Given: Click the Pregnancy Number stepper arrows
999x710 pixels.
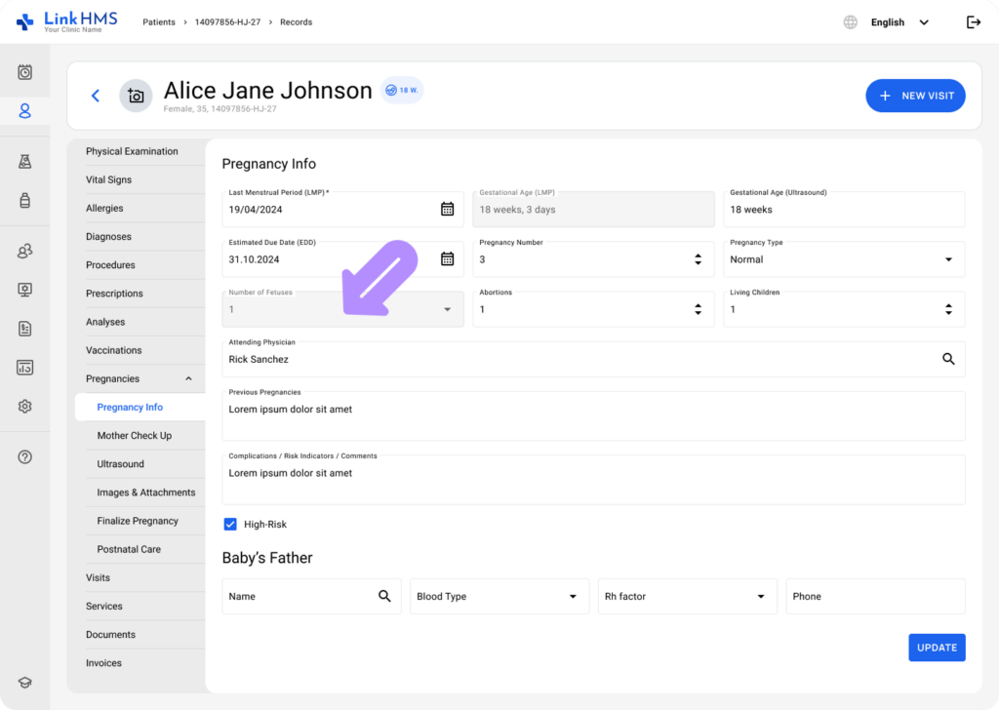Looking at the screenshot, I should pos(698,259).
